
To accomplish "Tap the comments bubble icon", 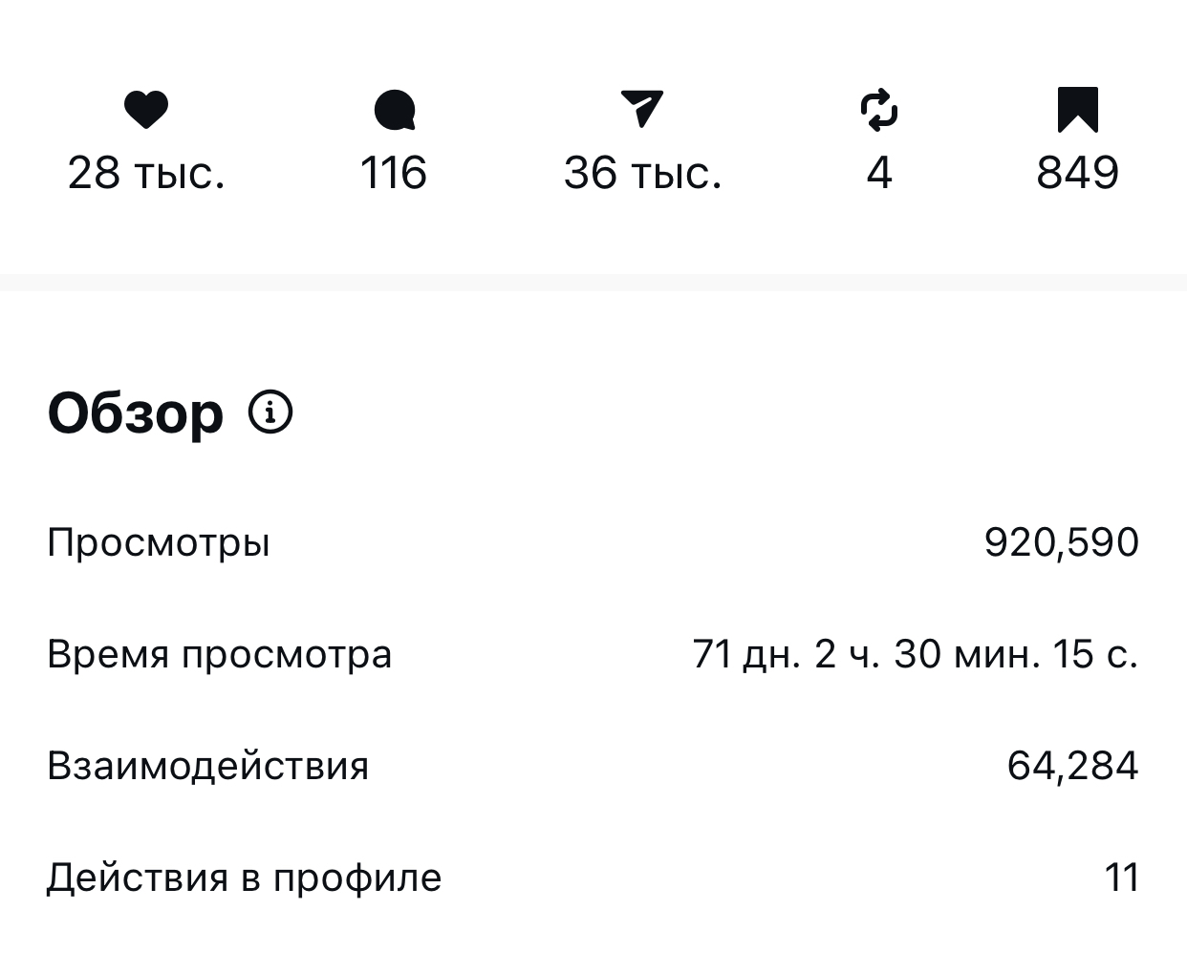I will click(394, 110).
